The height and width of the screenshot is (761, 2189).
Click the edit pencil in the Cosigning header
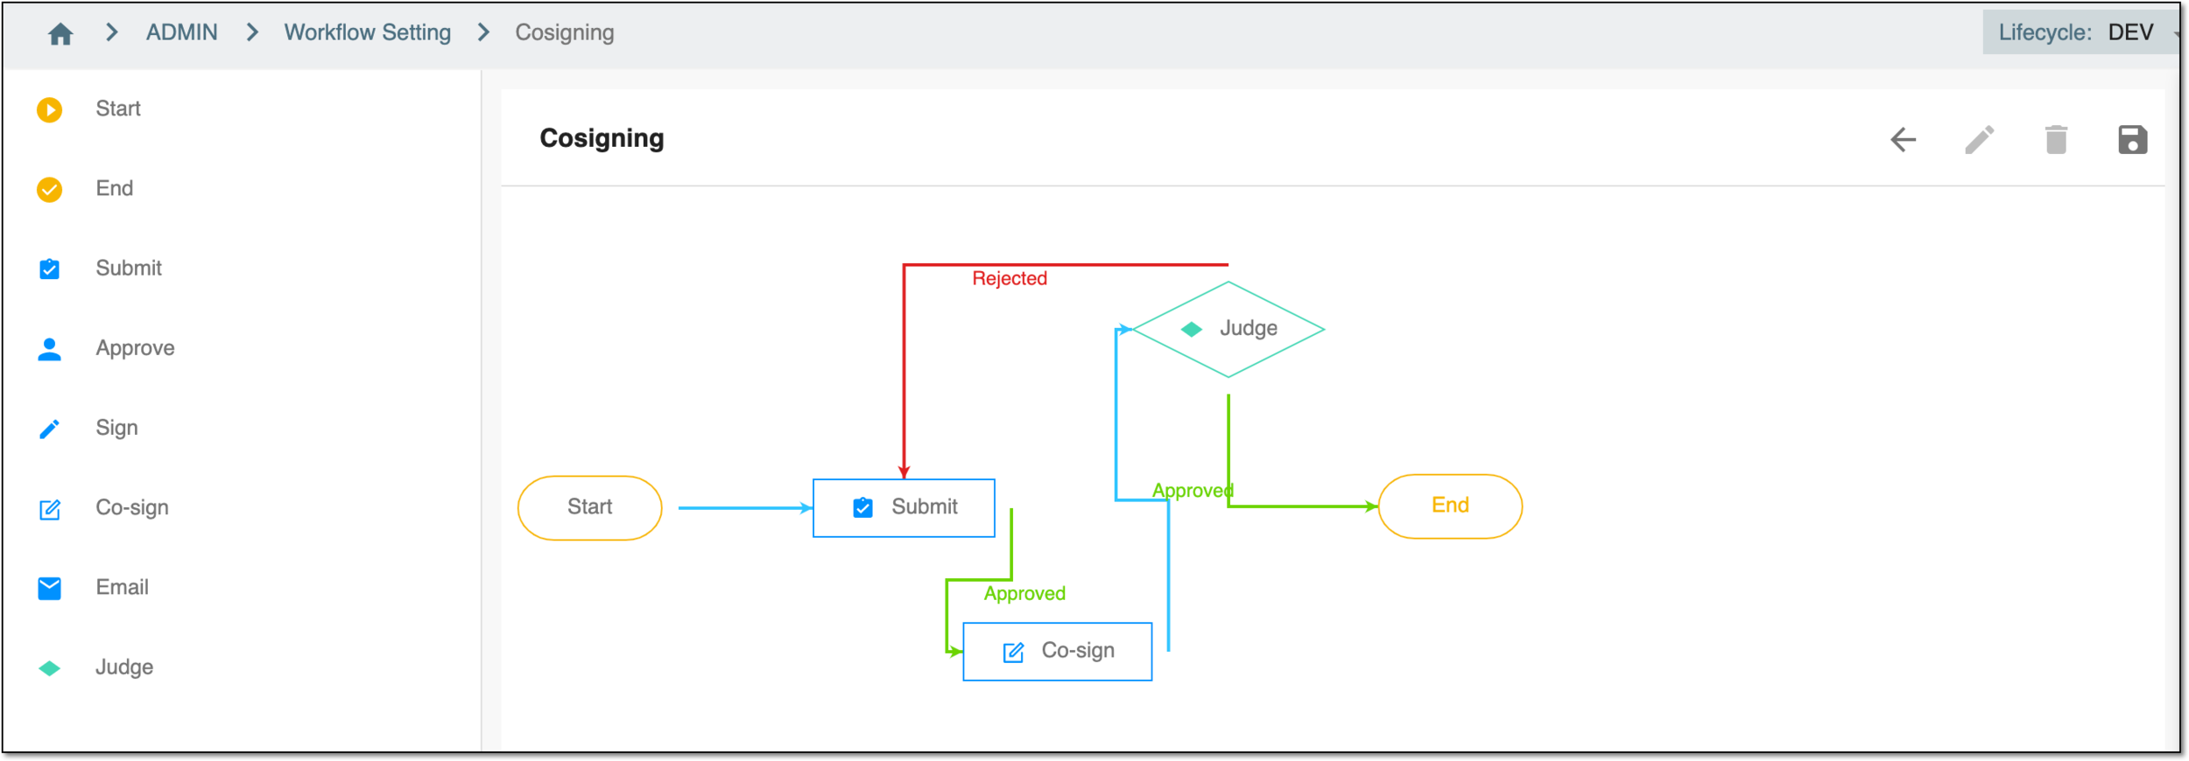1980,140
